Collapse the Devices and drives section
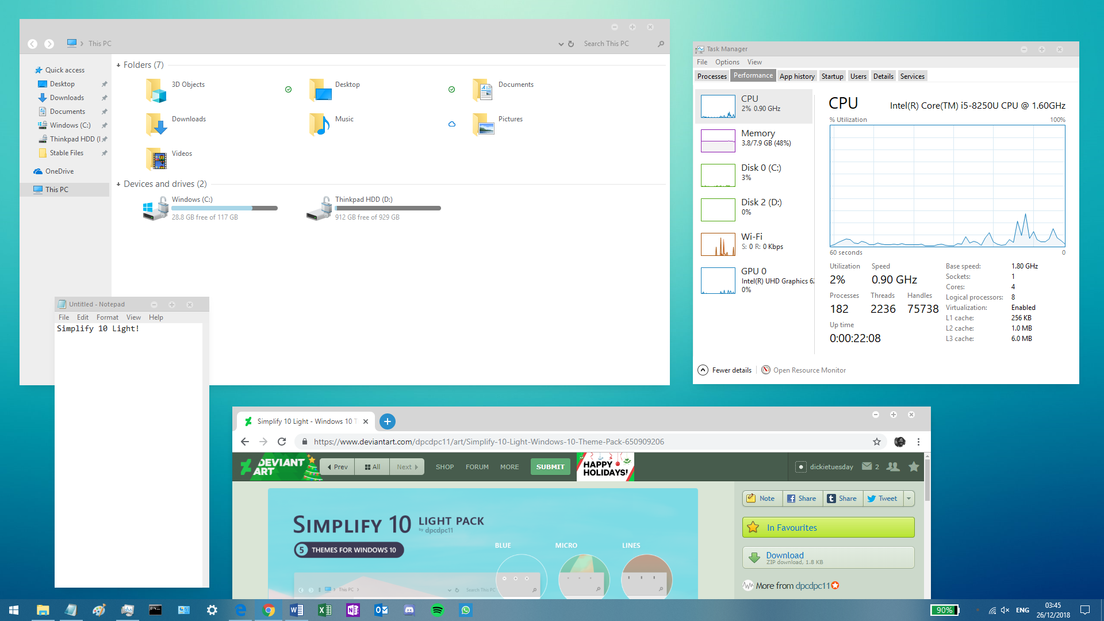 click(118, 184)
